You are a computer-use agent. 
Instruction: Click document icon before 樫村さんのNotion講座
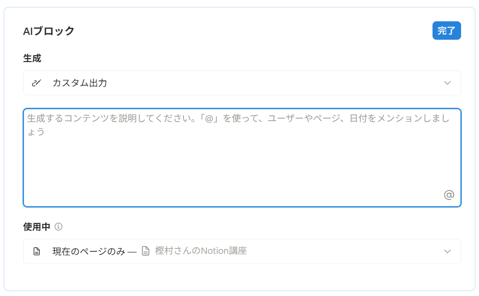(146, 251)
